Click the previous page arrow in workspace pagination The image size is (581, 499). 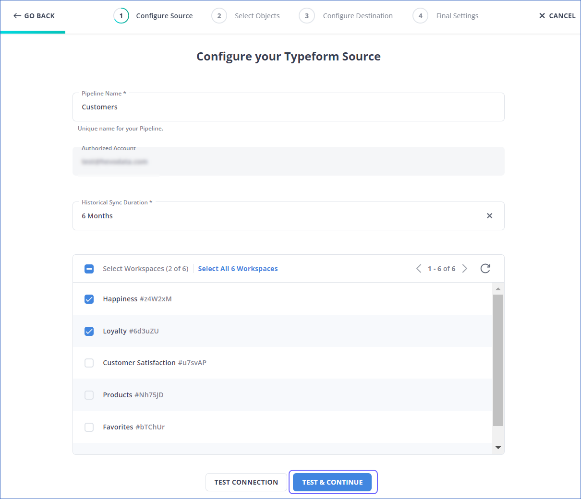tap(419, 269)
